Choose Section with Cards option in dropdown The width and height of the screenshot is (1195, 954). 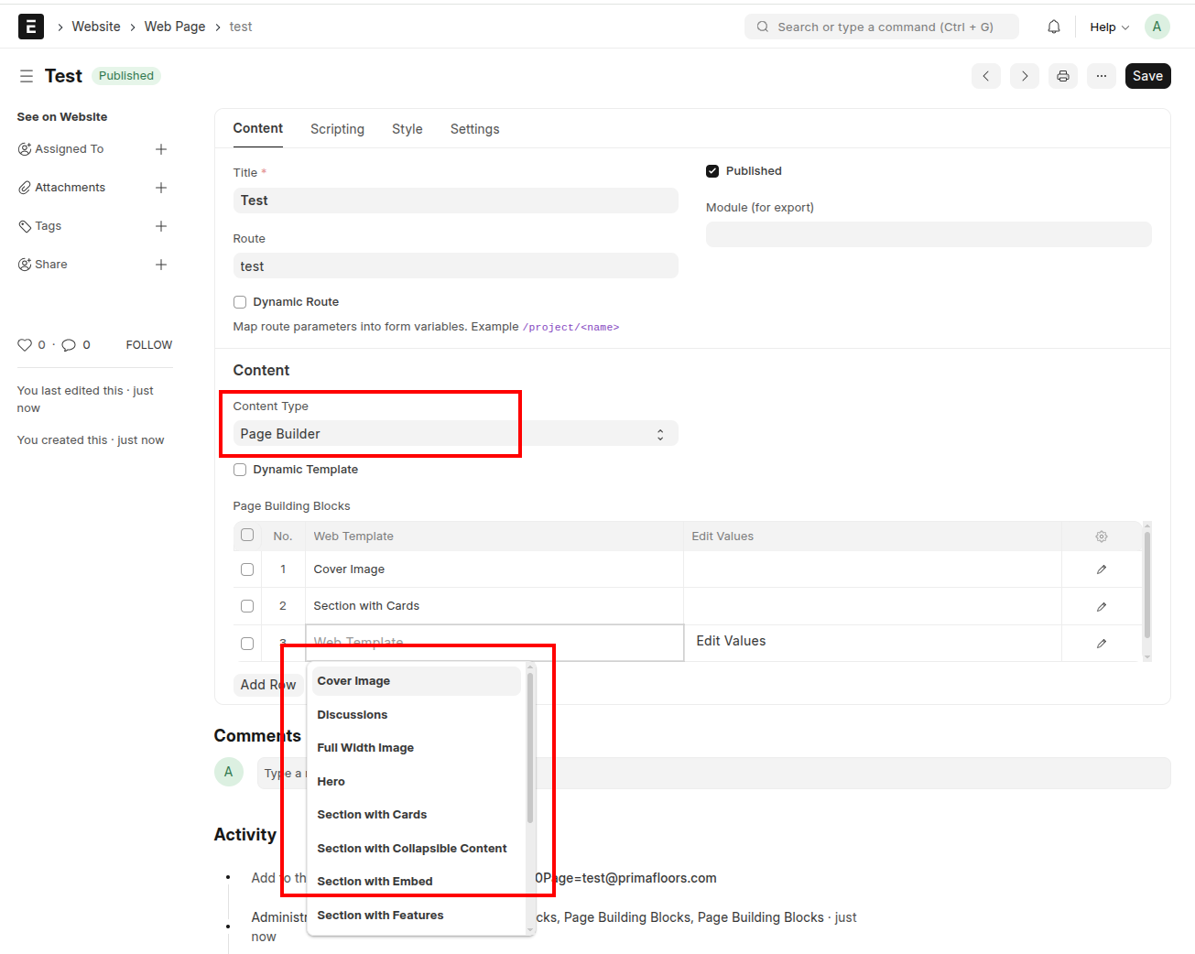click(417, 815)
